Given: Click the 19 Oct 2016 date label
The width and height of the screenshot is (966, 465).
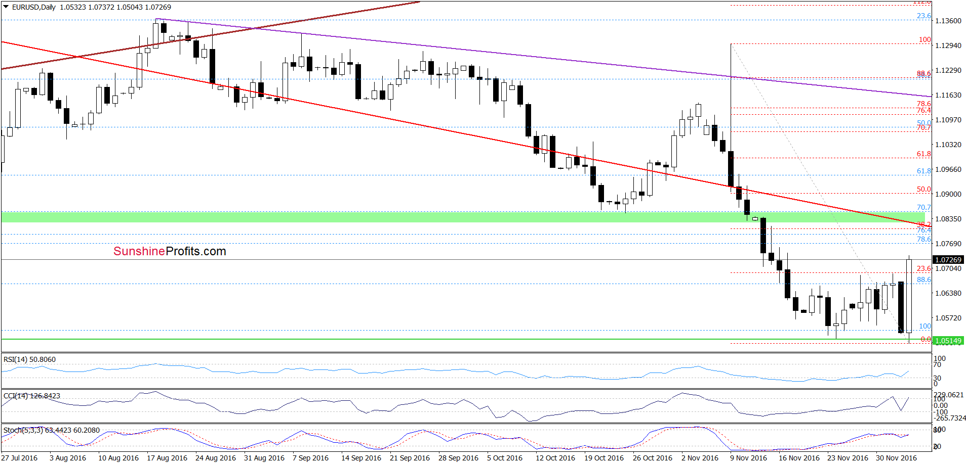Looking at the screenshot, I should (x=605, y=458).
